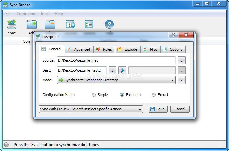The height and width of the screenshot is (151, 229).
Task: Open the Mode dropdown for Synchronize Destination Directory
Action: tap(116, 80)
